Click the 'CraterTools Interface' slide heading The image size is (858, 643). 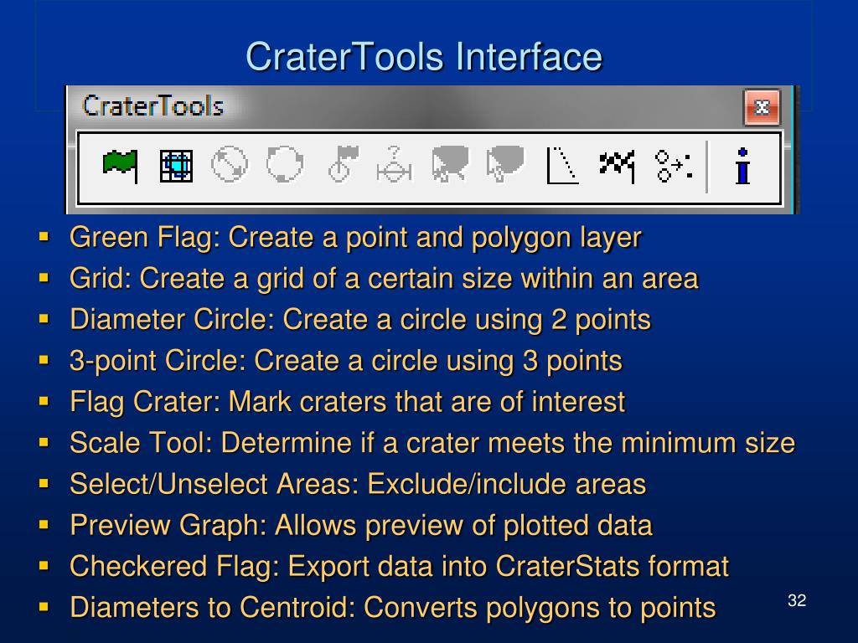click(x=424, y=56)
